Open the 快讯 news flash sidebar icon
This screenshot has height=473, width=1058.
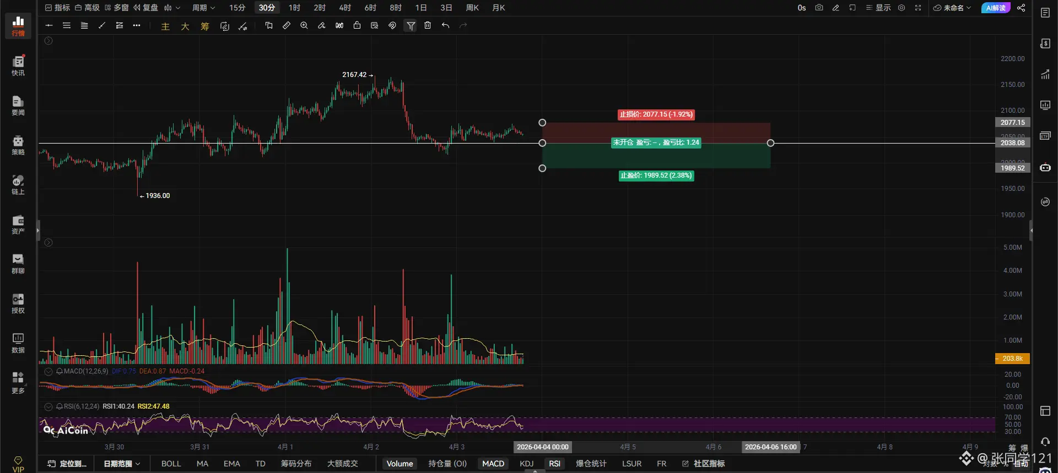18,65
